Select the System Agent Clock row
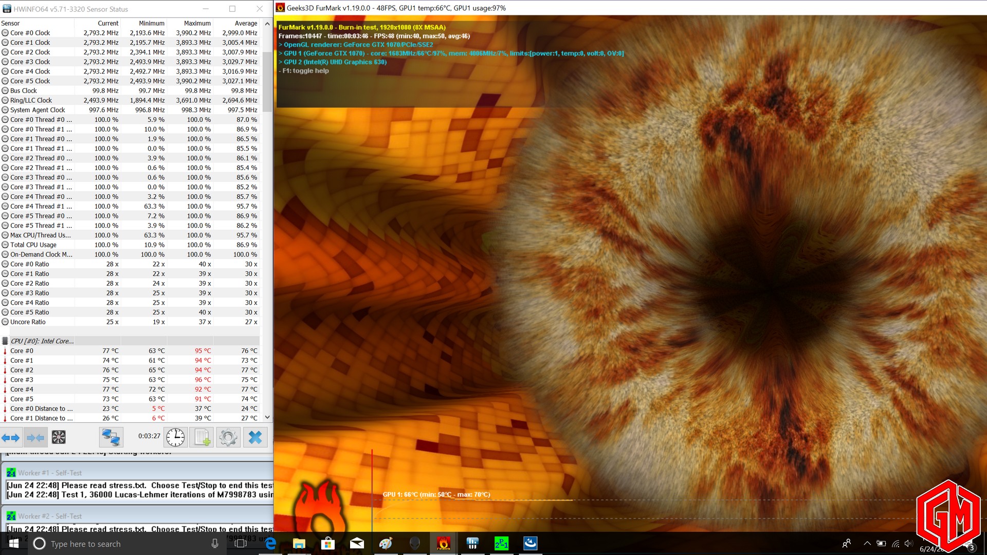Screen dimensions: 987x555 click(x=130, y=110)
